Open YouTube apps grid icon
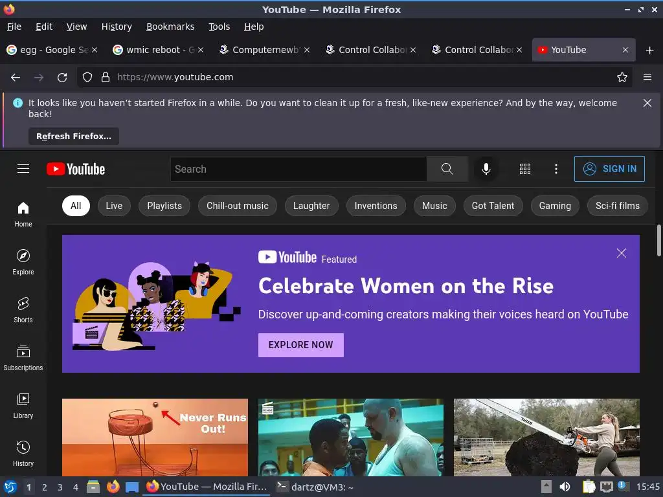 [x=524, y=169]
